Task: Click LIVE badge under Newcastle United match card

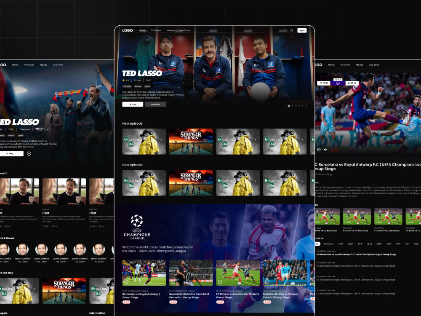Action: point(173,302)
